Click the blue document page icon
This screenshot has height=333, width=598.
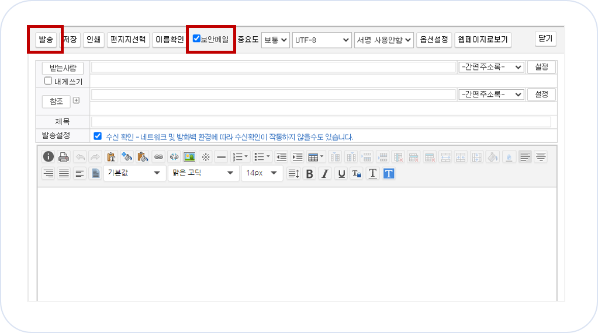(95, 174)
